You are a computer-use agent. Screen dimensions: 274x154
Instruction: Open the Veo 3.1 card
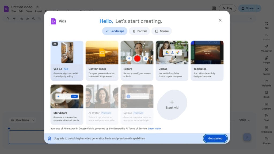(67, 61)
